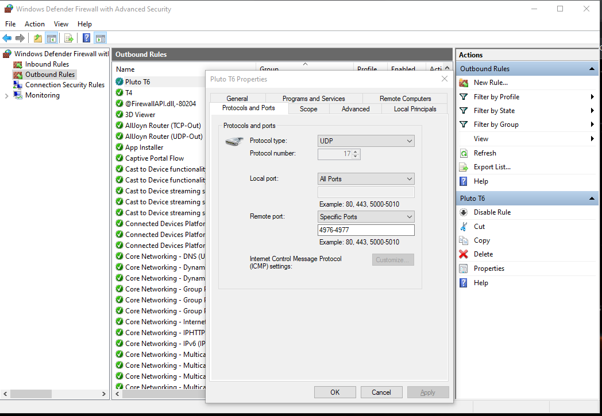602x416 pixels.
Task: Click Refresh in the Actions pane
Action: [484, 153]
